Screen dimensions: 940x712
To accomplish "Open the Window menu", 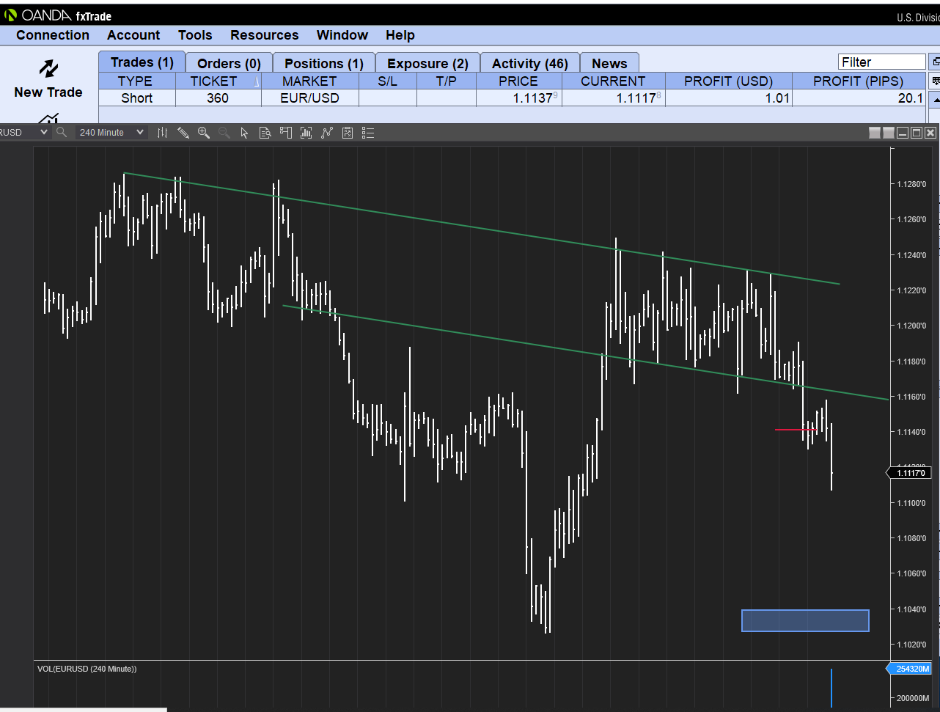I will (x=342, y=35).
